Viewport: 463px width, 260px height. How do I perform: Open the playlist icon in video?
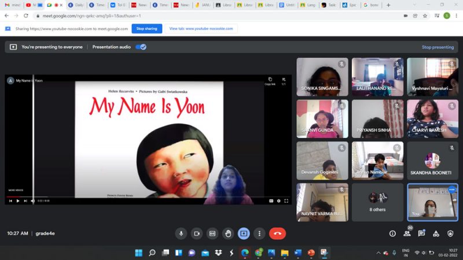point(284,81)
